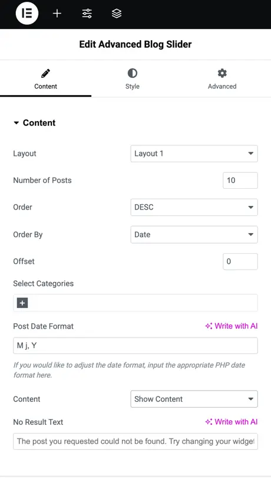Click half-circle icon on Style tab
271x478 pixels.
(133, 73)
